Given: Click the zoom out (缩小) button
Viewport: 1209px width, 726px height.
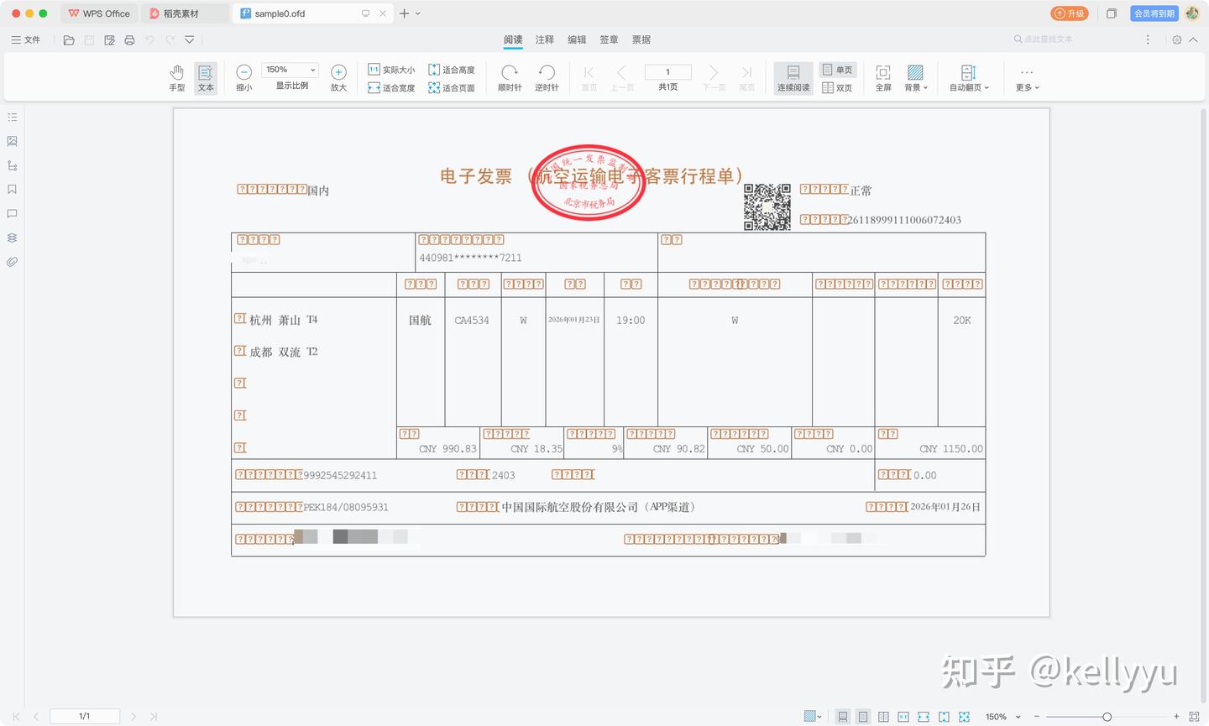Looking at the screenshot, I should coord(243,78).
